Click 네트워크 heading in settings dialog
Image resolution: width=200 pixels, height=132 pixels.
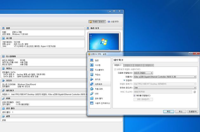pyautogui.click(x=118, y=60)
